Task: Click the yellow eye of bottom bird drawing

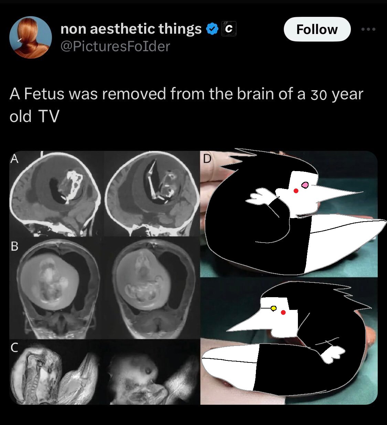Action: pos(273,308)
